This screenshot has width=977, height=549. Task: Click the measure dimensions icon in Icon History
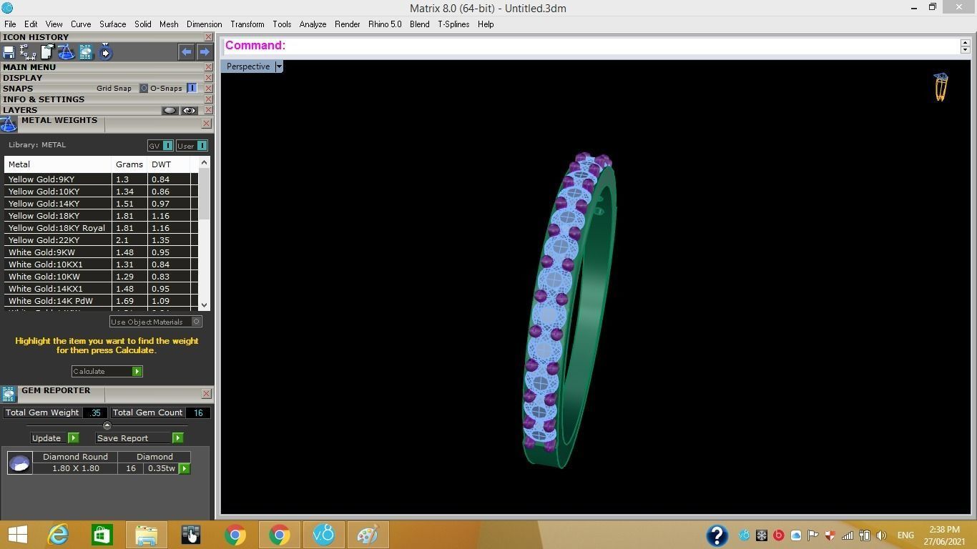pos(28,52)
